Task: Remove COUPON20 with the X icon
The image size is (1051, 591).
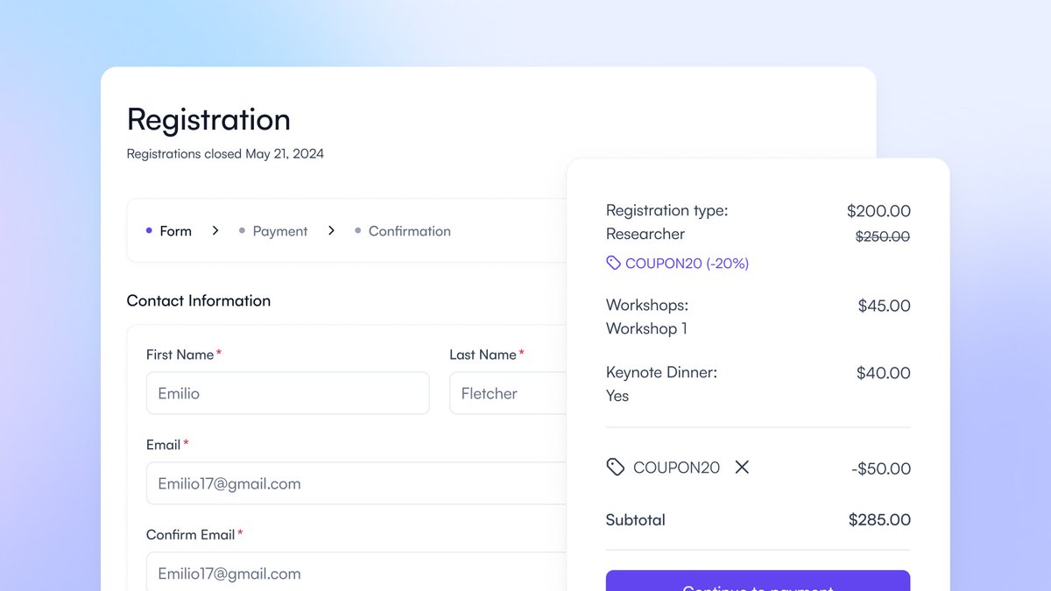Action: coord(742,467)
